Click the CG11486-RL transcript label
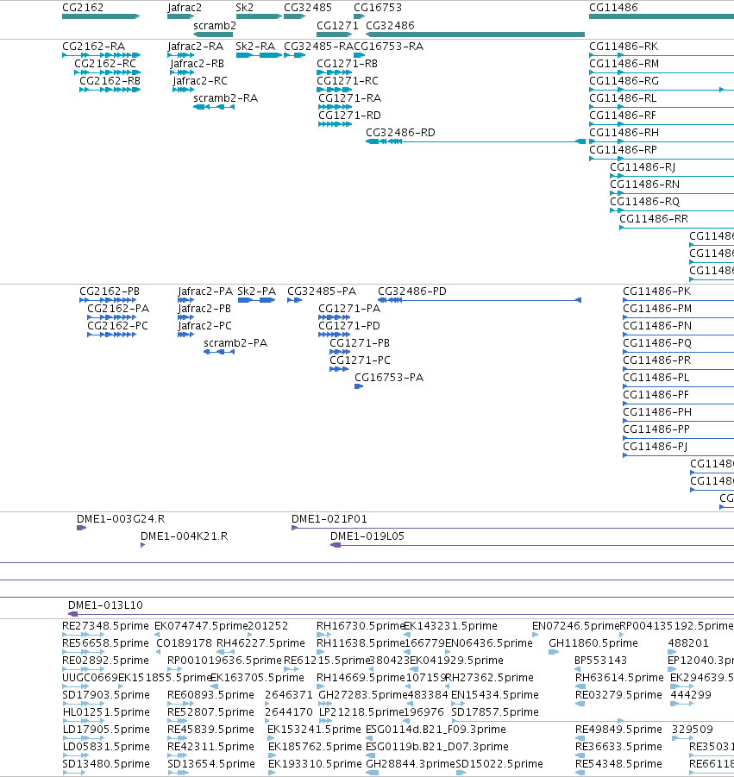Image resolution: width=734 pixels, height=777 pixels. [x=623, y=98]
